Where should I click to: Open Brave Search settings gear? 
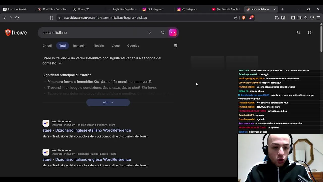(310, 33)
